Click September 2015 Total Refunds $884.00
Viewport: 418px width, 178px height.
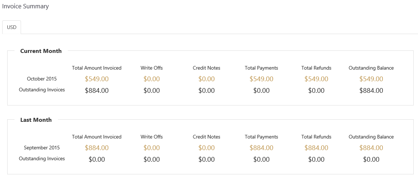pos(316,148)
